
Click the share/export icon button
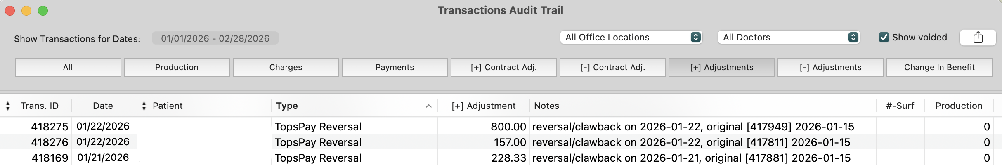(x=978, y=38)
